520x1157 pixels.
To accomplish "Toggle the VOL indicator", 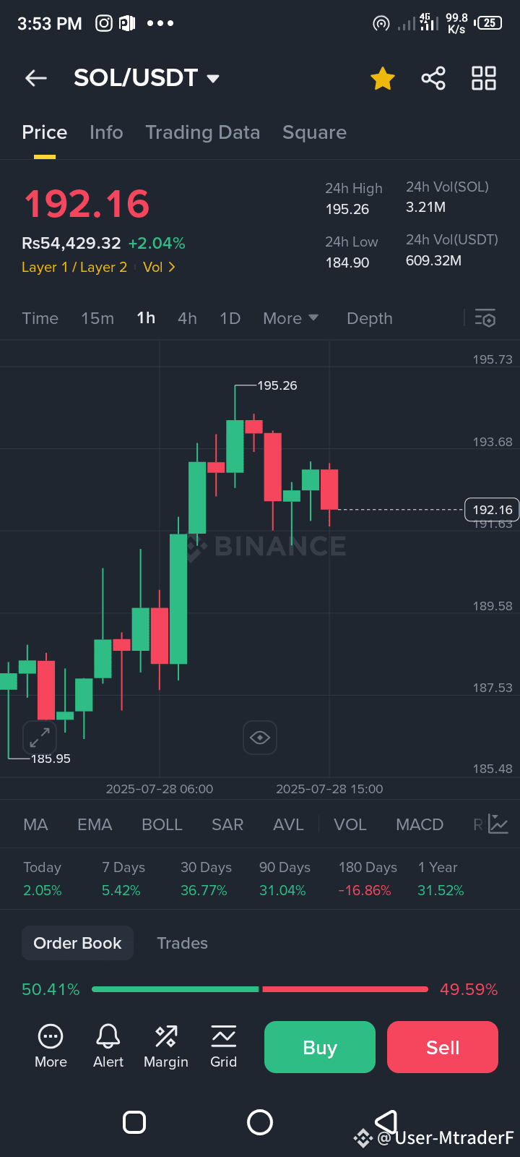I will (x=350, y=824).
